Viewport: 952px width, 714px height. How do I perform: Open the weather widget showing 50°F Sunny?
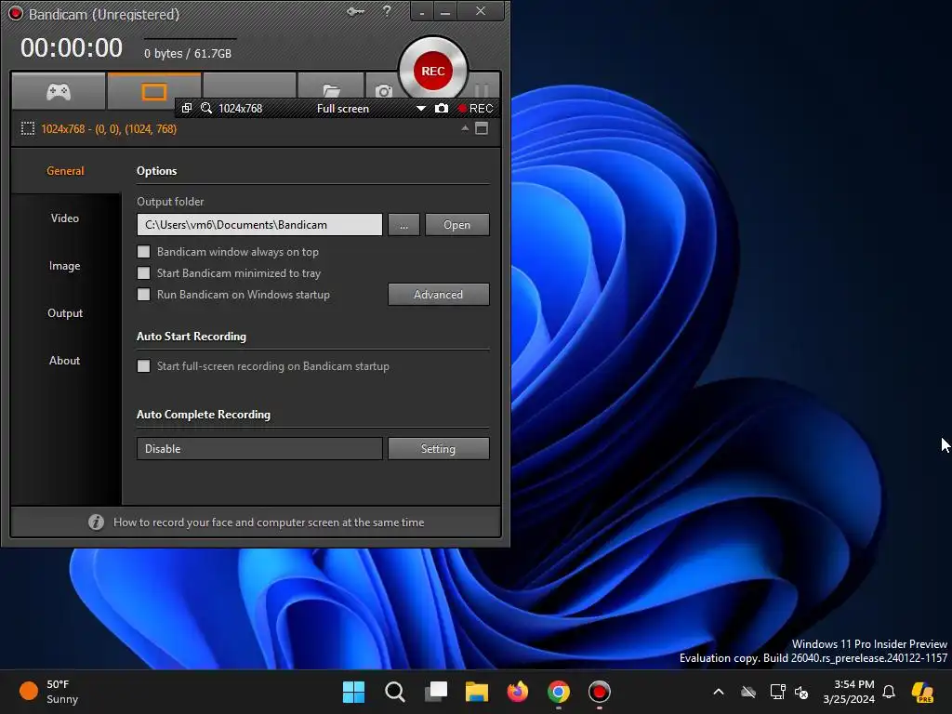tap(48, 692)
